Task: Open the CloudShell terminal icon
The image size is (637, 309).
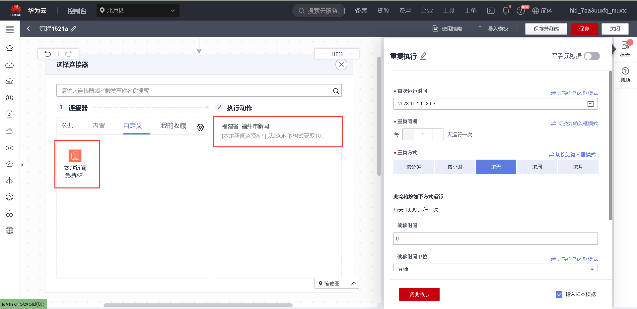Action: (x=491, y=11)
